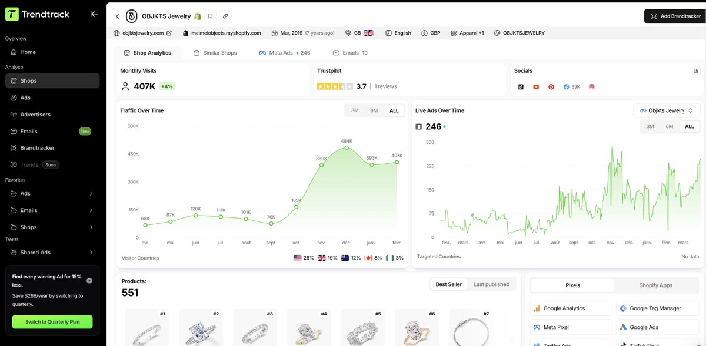Switch to the Shopify Apps tab
The image size is (706, 346).
coord(656,285)
